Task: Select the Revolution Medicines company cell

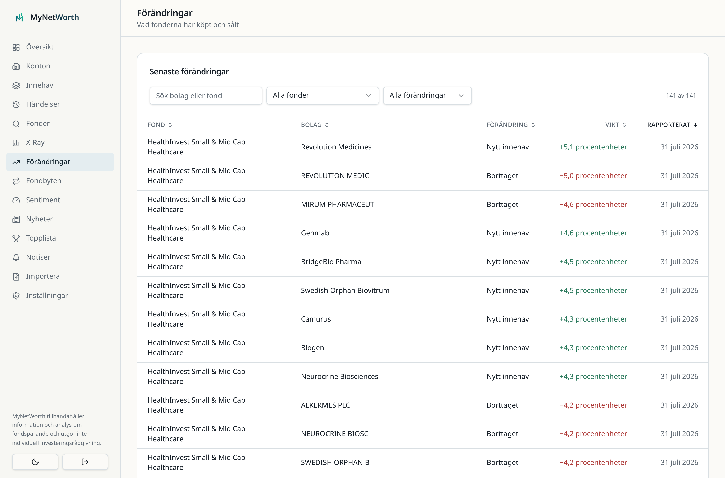Action: 336,147
